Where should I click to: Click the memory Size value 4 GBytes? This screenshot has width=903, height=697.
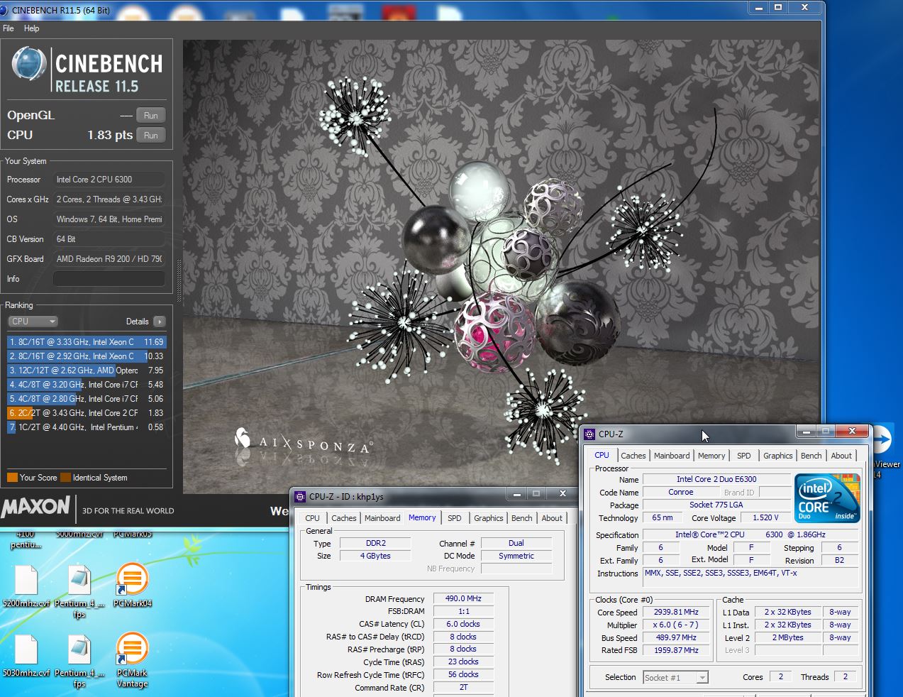coord(375,556)
